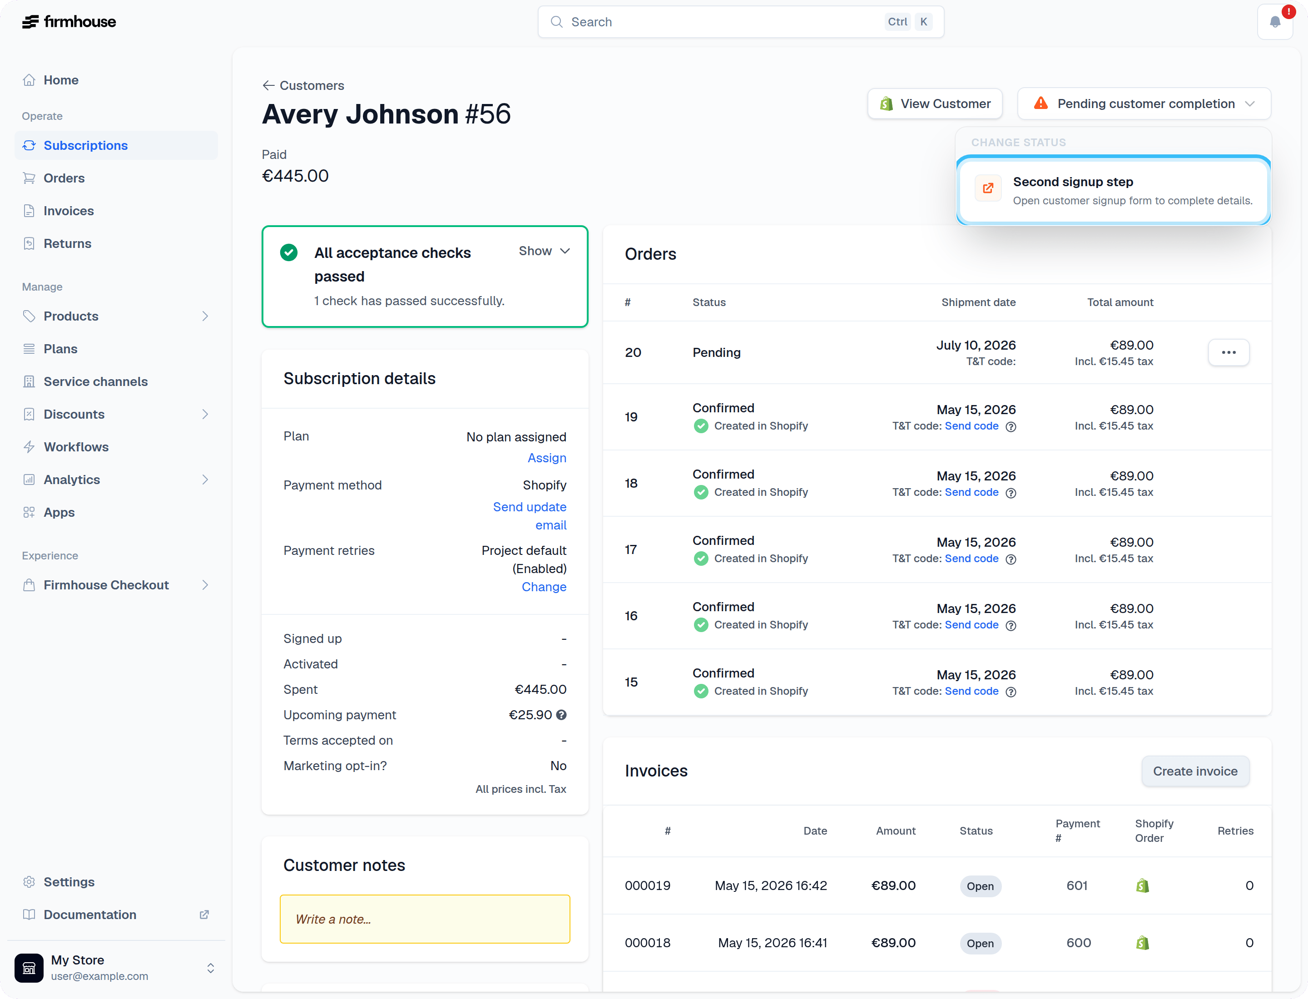
Task: Click the Settings gear icon
Action: (29, 882)
